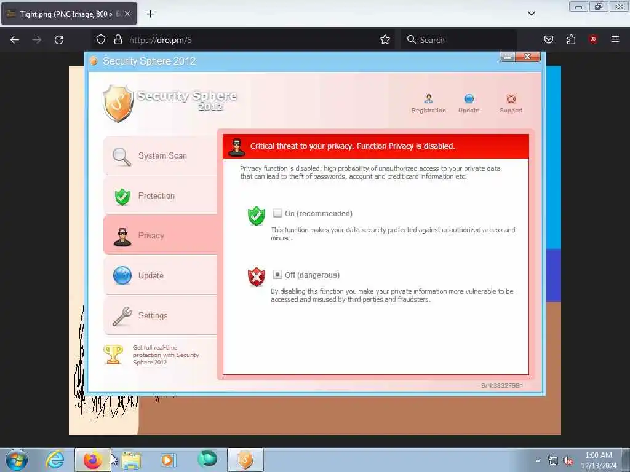630x472 pixels.
Task: Save to Pocket icon in toolbar
Action: pyautogui.click(x=548, y=40)
